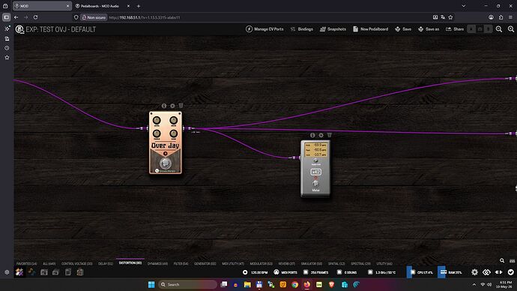This screenshot has width=517, height=291.
Task: Click the bottom-right knob on Over Jay
Action: (x=173, y=133)
